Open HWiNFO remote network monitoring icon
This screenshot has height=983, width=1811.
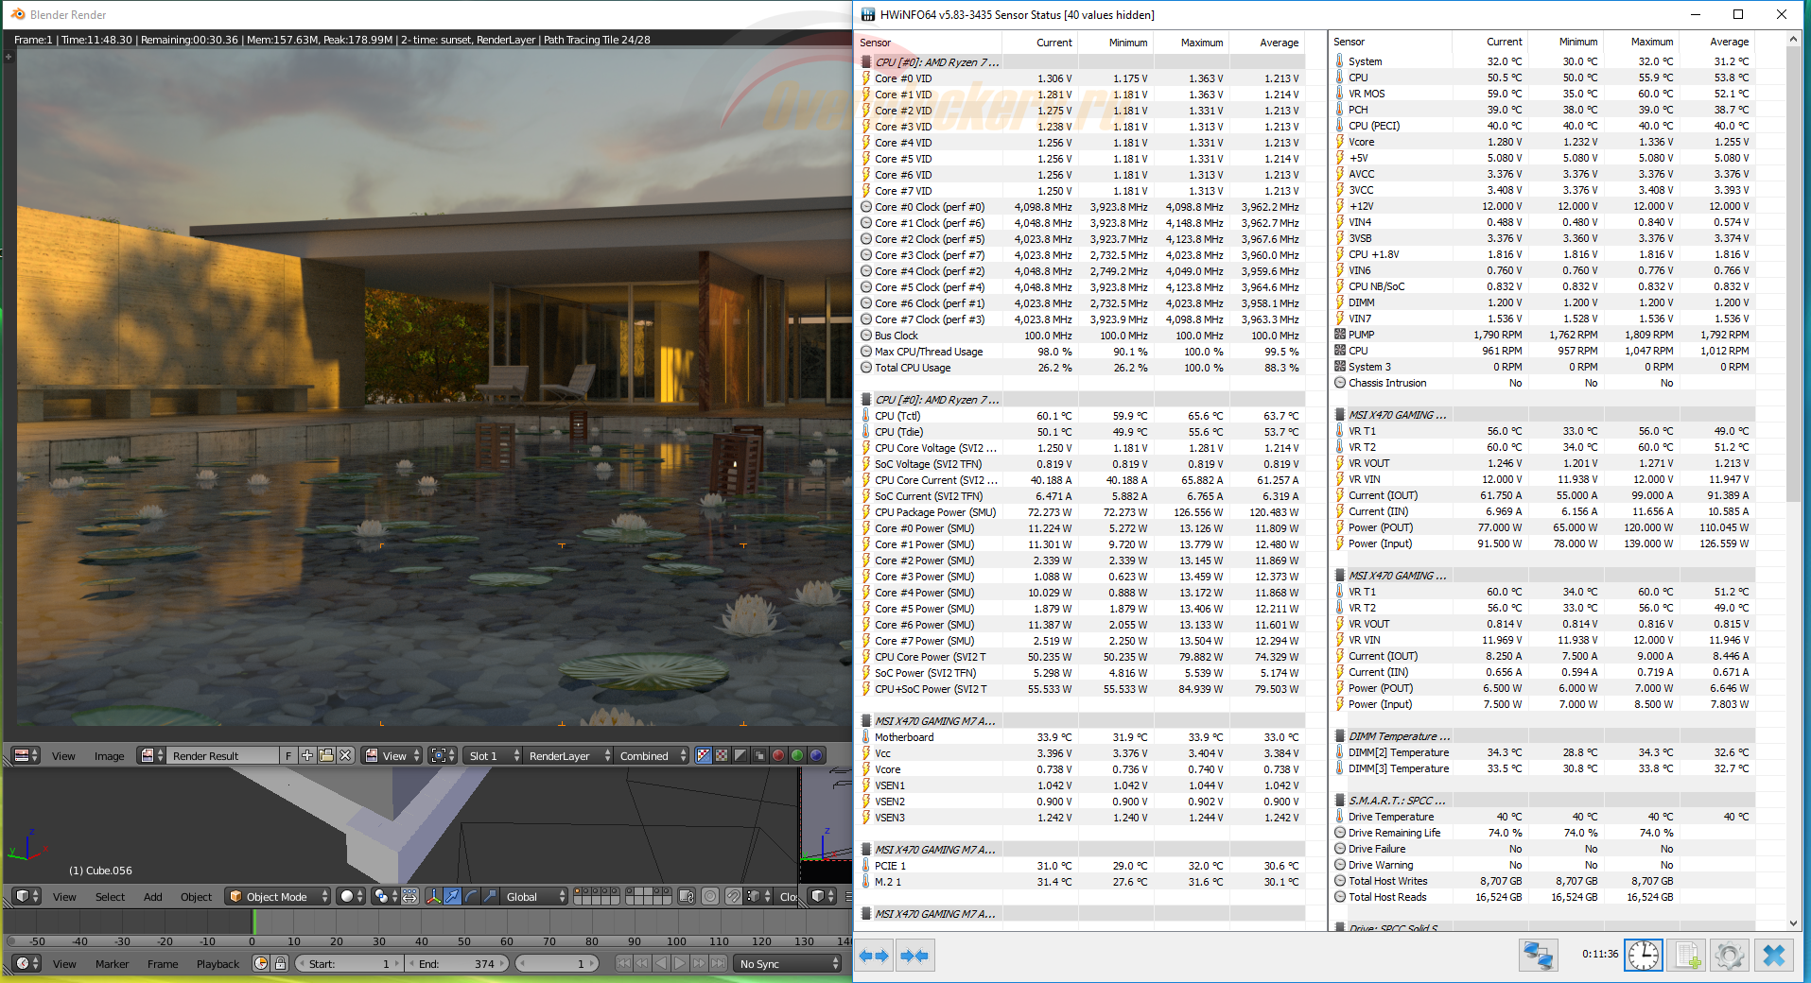tap(1538, 956)
